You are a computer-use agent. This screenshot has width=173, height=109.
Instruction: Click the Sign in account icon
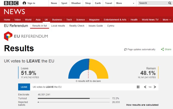point(24,3)
